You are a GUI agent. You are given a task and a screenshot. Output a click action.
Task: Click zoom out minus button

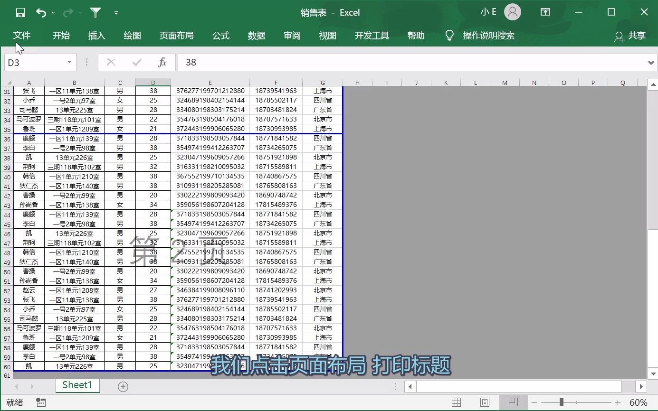pyautogui.click(x=534, y=402)
